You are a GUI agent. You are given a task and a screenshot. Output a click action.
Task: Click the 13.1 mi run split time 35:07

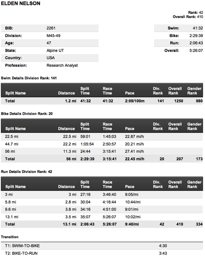(x=85, y=217)
